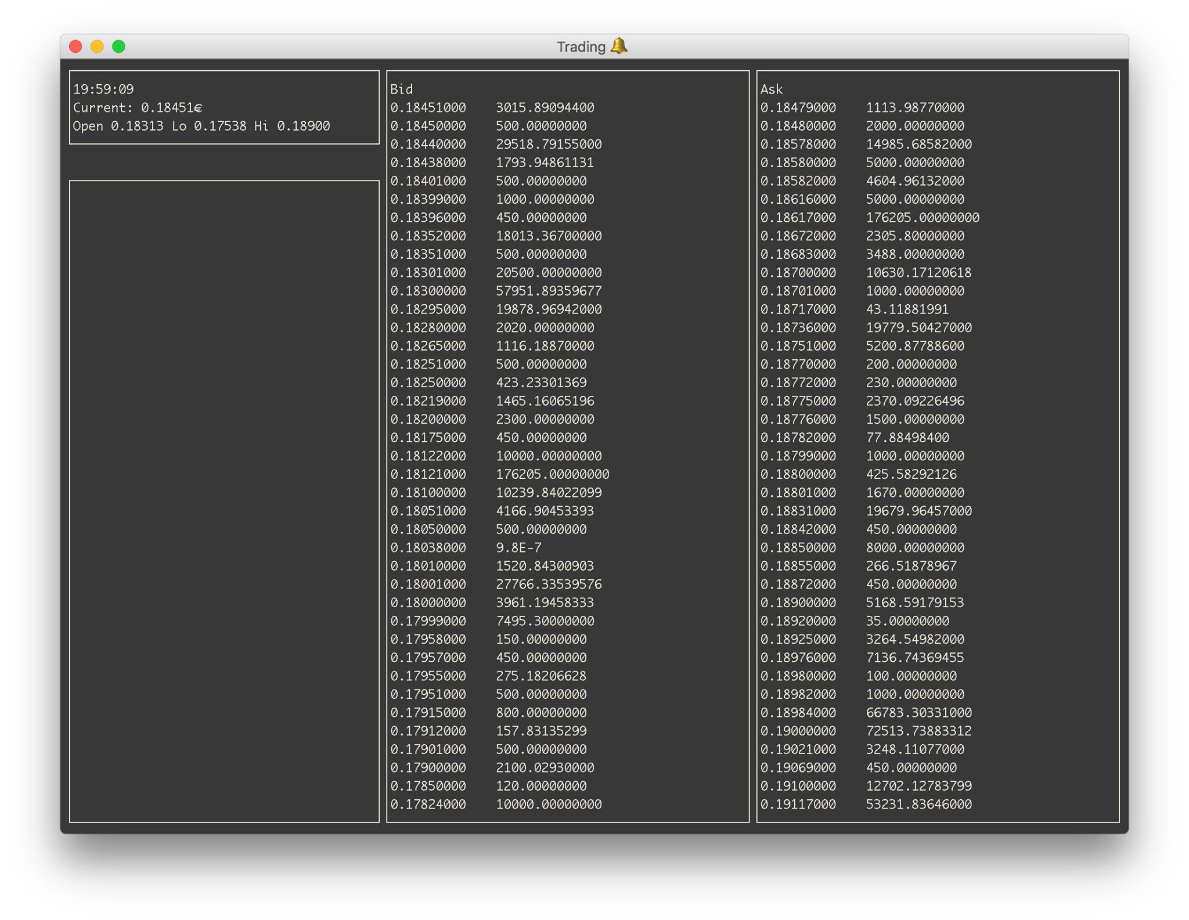Select bid price 0.17915000
1189x920 pixels.
click(x=428, y=713)
